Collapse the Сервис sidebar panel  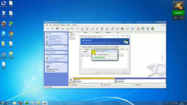[65, 56]
